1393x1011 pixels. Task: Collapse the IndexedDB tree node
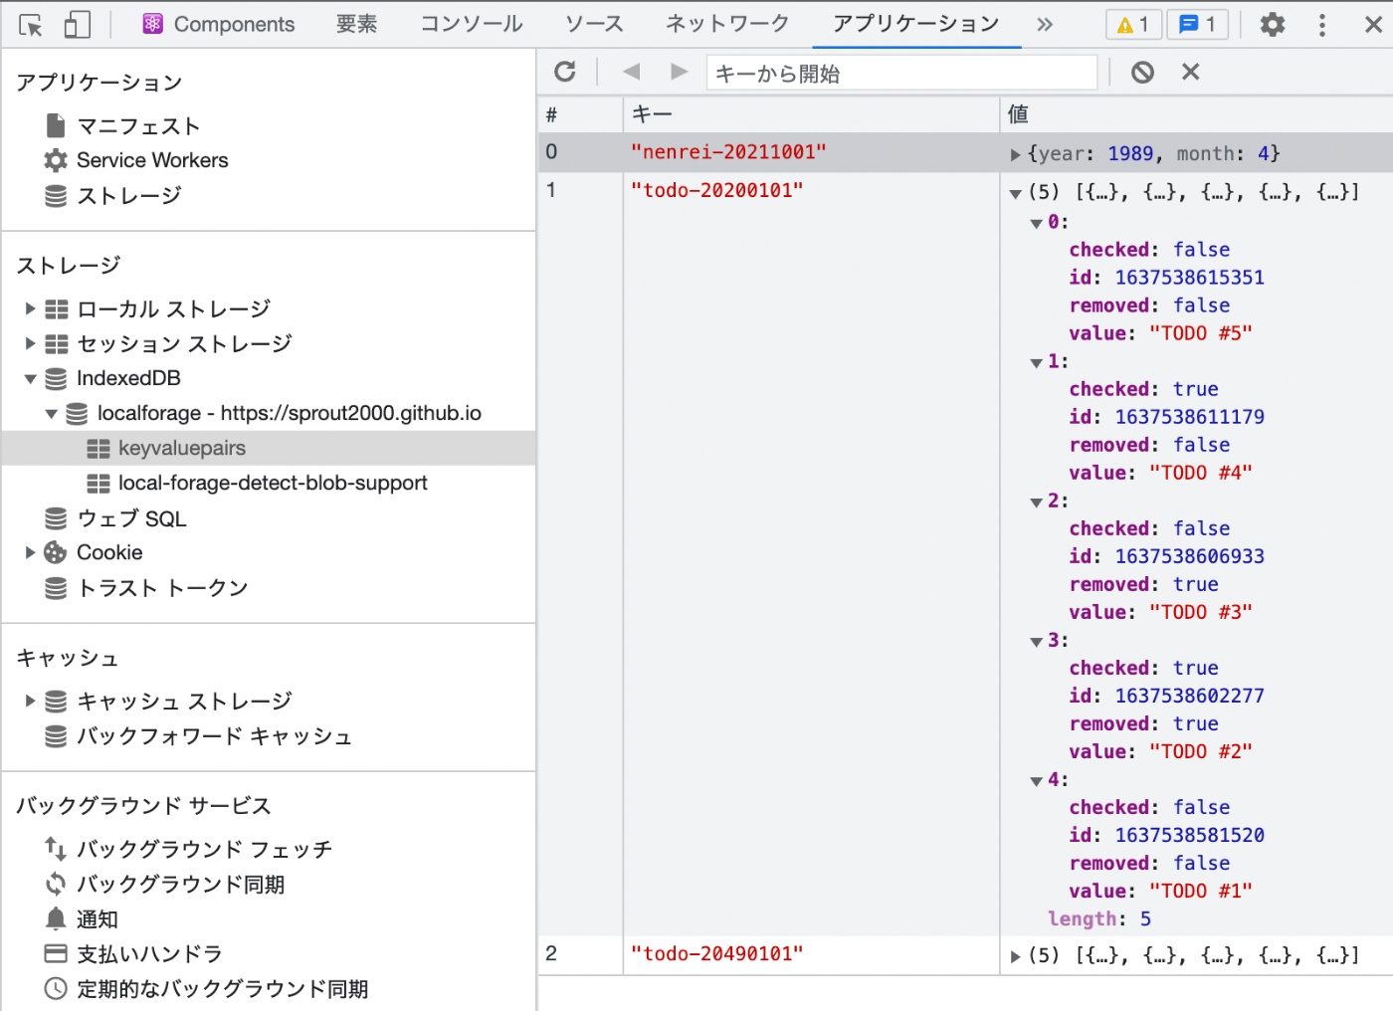coord(31,379)
